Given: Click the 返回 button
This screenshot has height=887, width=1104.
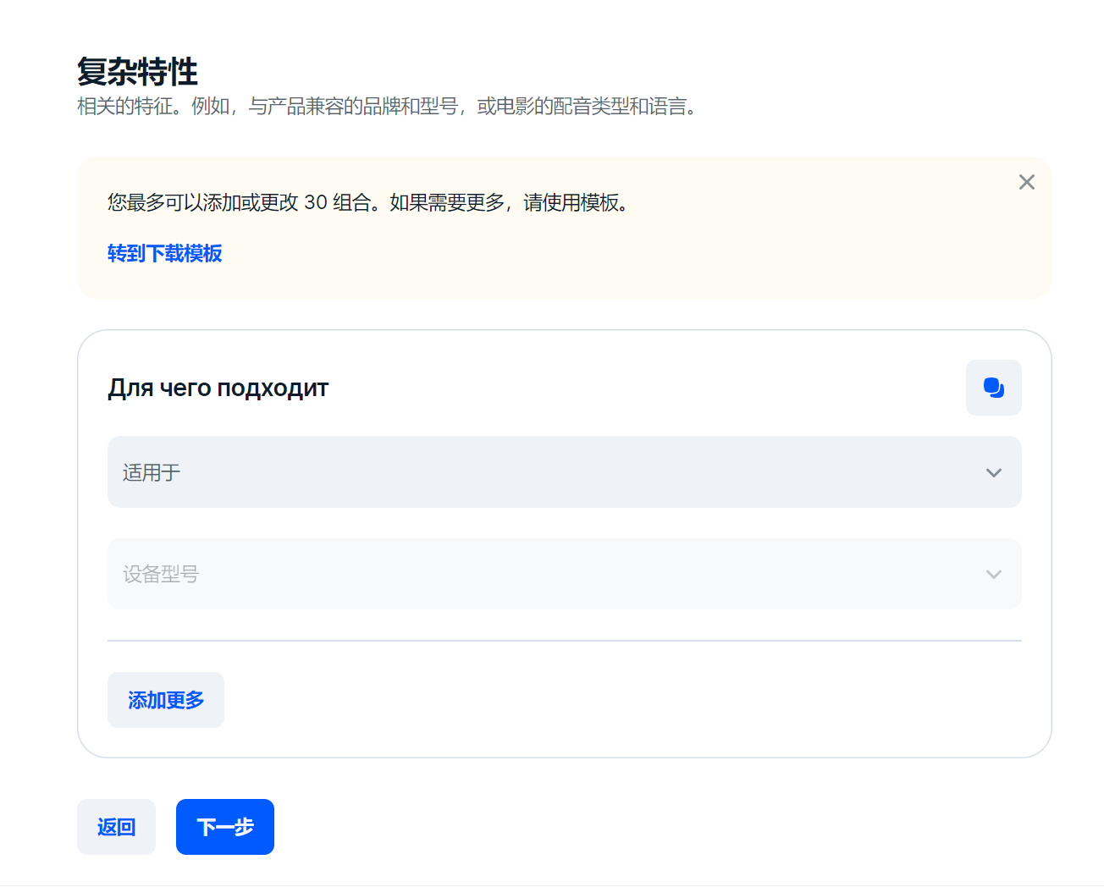Looking at the screenshot, I should (x=116, y=827).
